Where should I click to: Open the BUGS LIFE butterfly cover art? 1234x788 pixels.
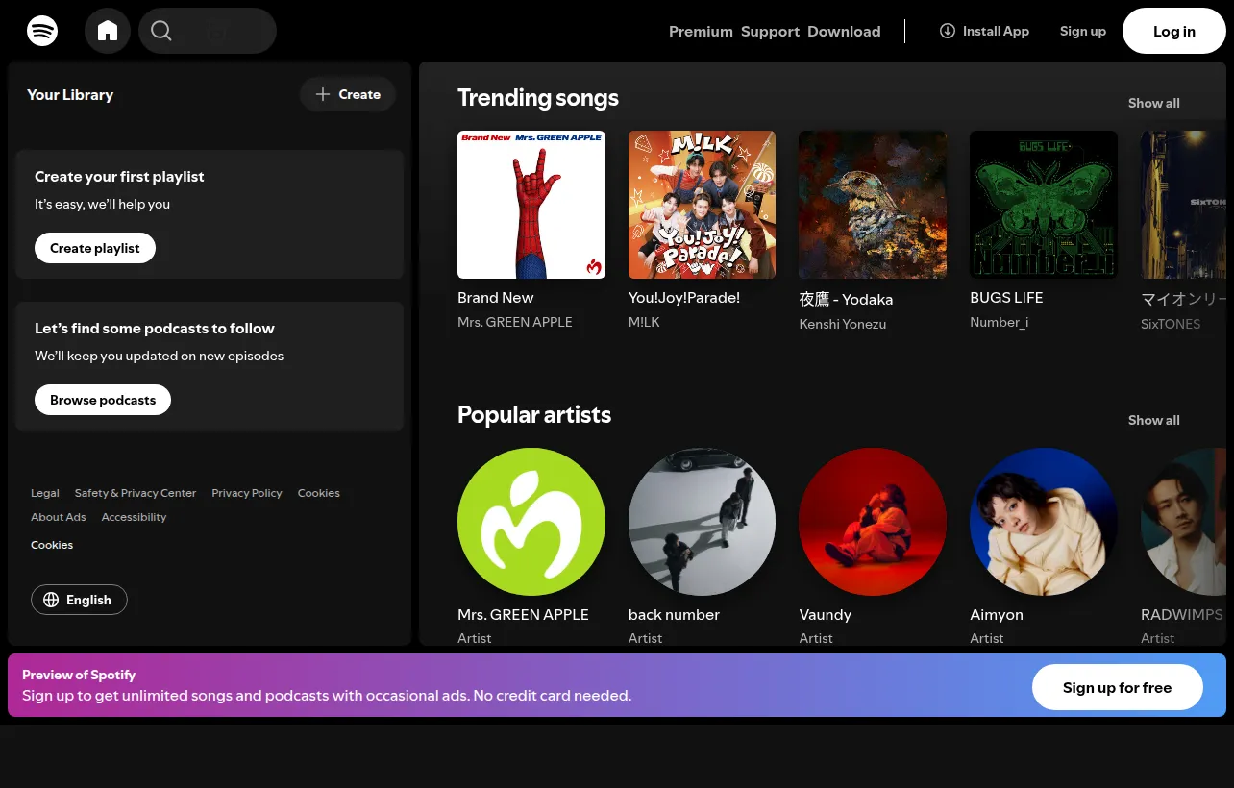tap(1044, 205)
